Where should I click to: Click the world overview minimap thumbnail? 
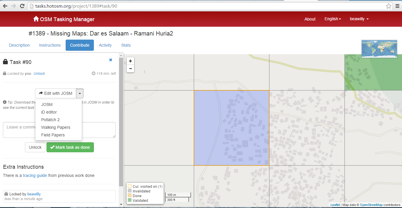pos(379,49)
